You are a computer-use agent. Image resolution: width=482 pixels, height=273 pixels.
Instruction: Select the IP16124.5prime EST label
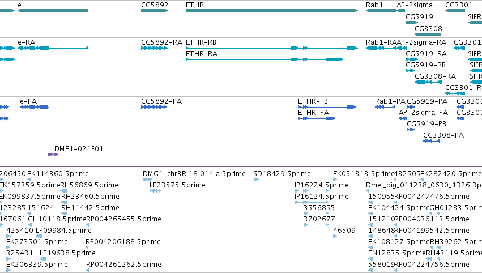pos(322,197)
